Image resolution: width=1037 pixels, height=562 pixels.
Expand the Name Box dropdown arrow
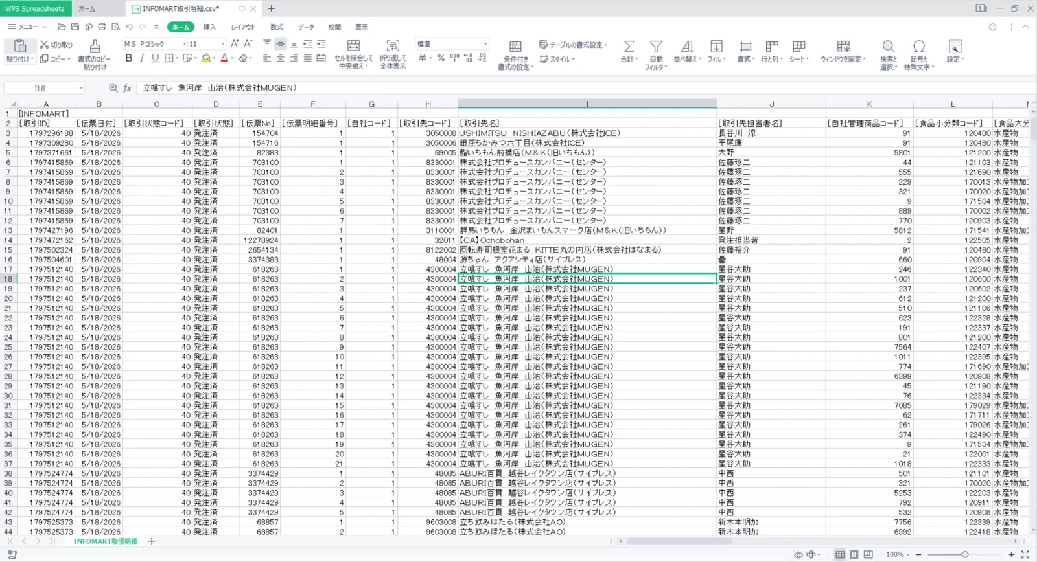tap(81, 88)
